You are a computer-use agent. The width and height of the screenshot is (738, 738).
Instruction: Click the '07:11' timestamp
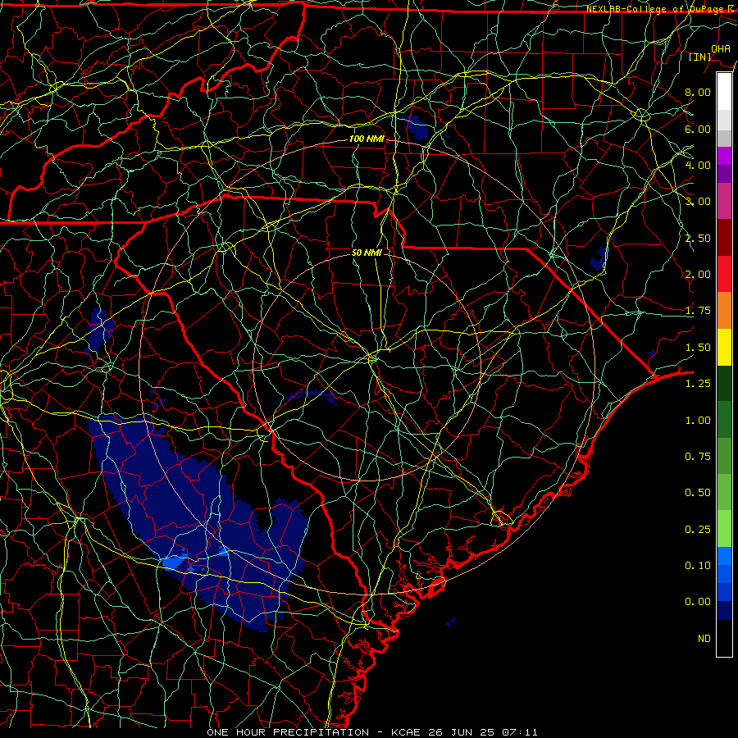(520, 732)
